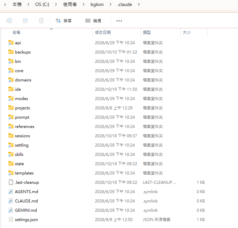Expand the chevron after .claude
The height and width of the screenshot is (228, 238).
click(139, 4)
